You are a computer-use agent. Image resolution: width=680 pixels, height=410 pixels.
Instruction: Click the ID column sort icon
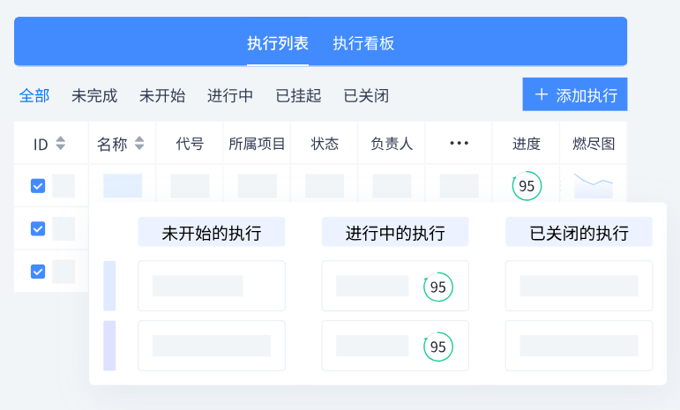click(61, 143)
